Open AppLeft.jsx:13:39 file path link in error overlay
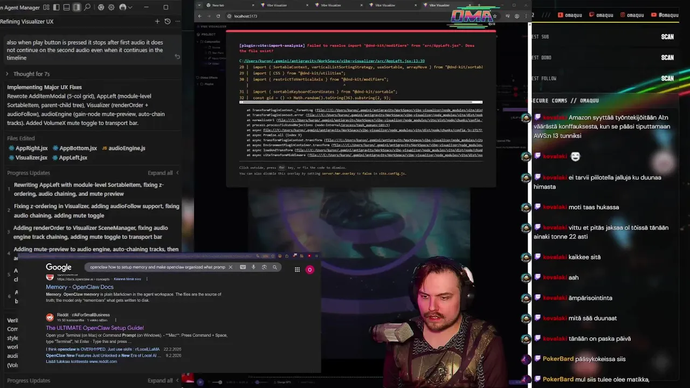 point(332,61)
